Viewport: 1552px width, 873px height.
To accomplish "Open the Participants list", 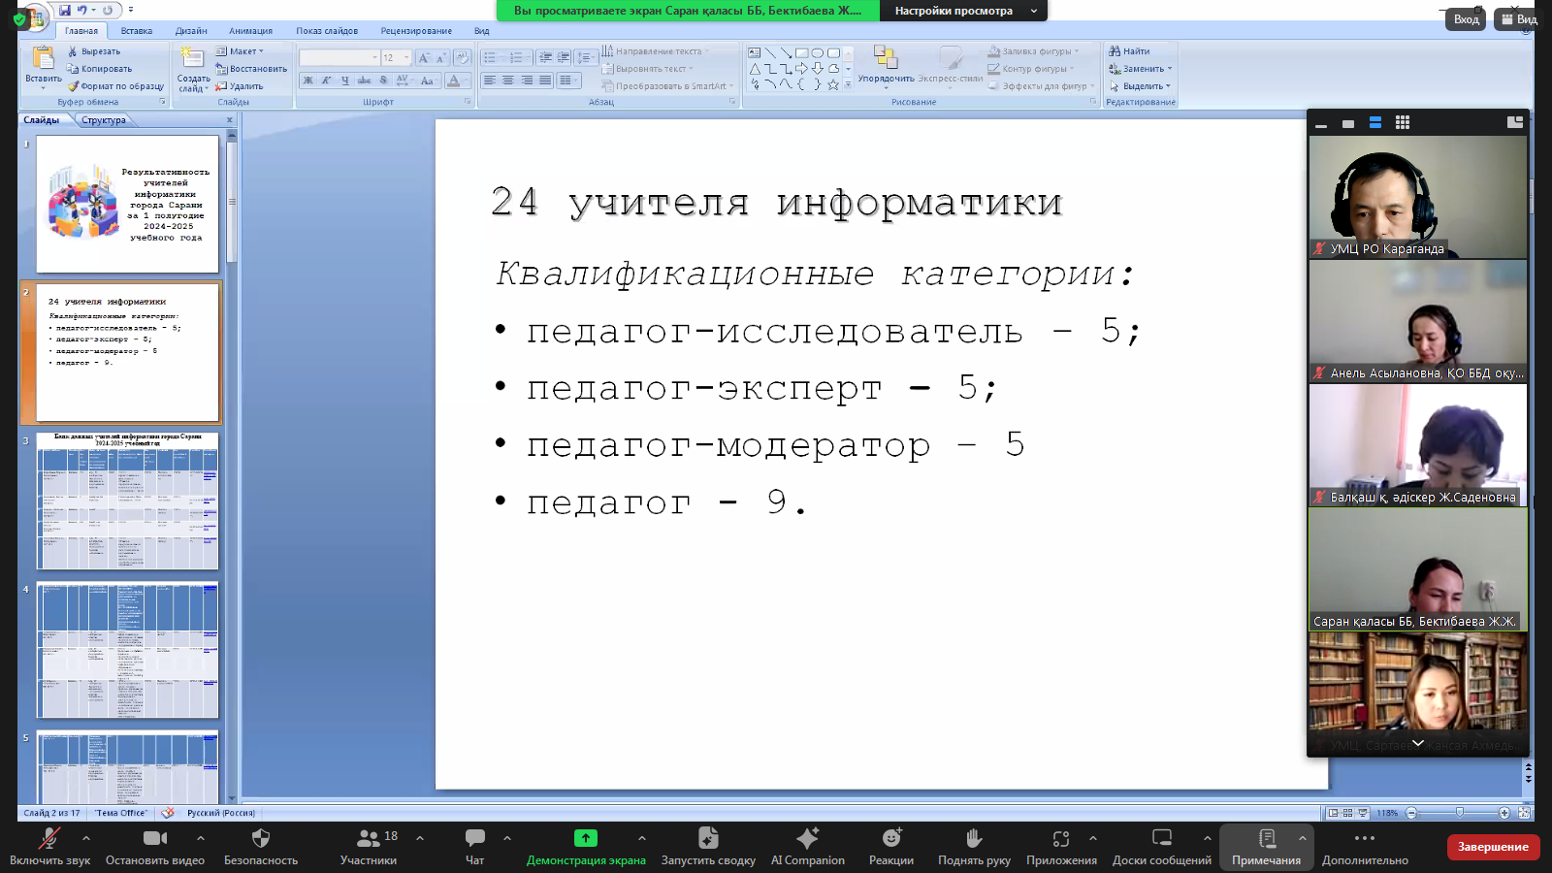I will click(369, 845).
